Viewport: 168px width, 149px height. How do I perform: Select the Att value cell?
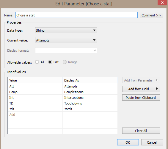tap(35, 86)
